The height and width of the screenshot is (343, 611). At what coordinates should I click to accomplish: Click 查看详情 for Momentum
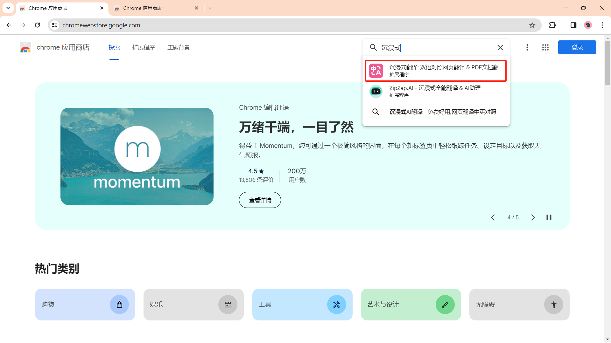click(260, 200)
